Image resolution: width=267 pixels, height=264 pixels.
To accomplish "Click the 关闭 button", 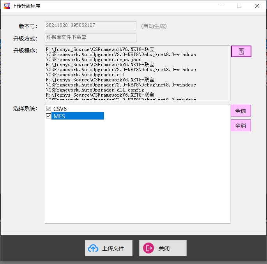I will 163,248.
